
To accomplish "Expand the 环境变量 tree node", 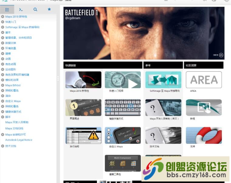I will pyautogui.click(x=2, y=48).
